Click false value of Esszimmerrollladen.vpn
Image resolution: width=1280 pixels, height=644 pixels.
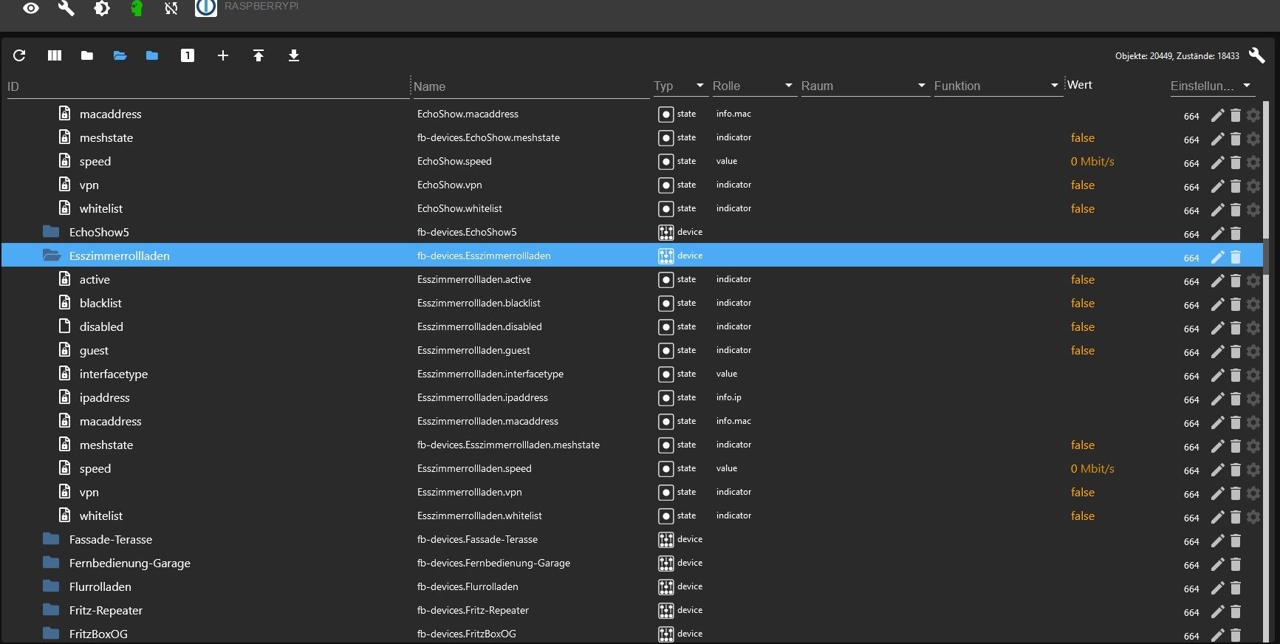tap(1083, 492)
